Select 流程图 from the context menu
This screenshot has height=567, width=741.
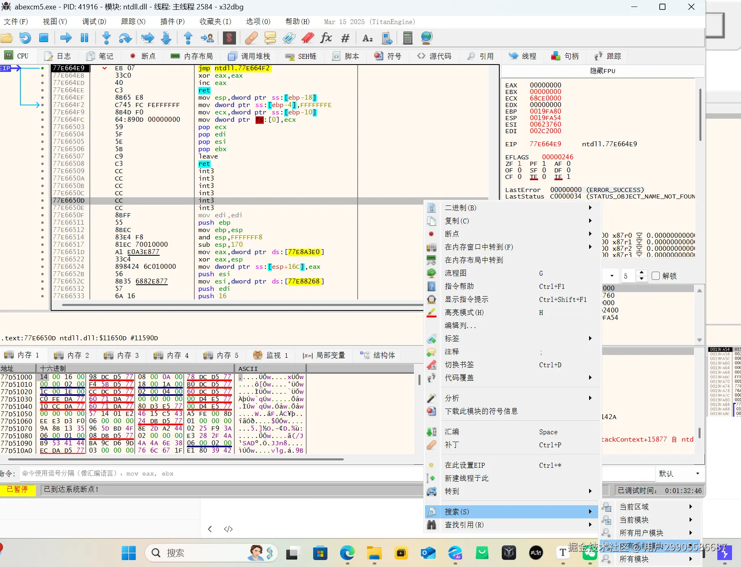tap(456, 273)
